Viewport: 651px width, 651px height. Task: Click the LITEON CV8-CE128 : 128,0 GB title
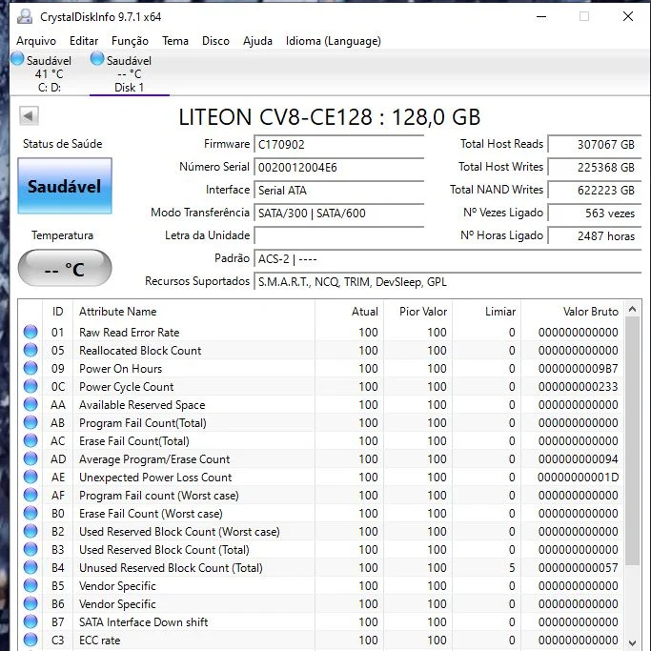click(x=329, y=117)
